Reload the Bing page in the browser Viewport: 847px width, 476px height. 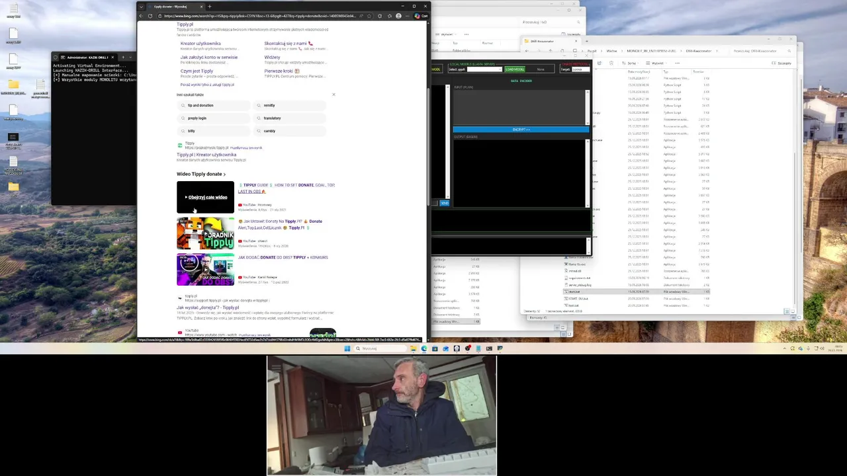pos(150,16)
